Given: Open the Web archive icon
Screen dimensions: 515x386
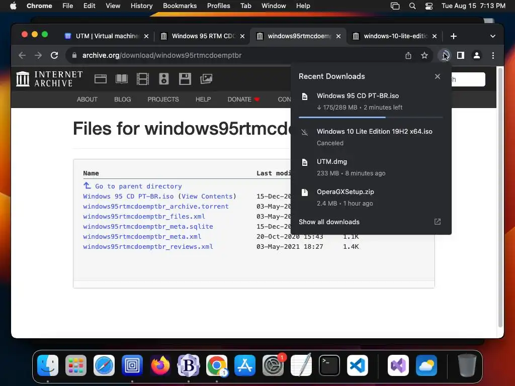Looking at the screenshot, I should (101, 79).
